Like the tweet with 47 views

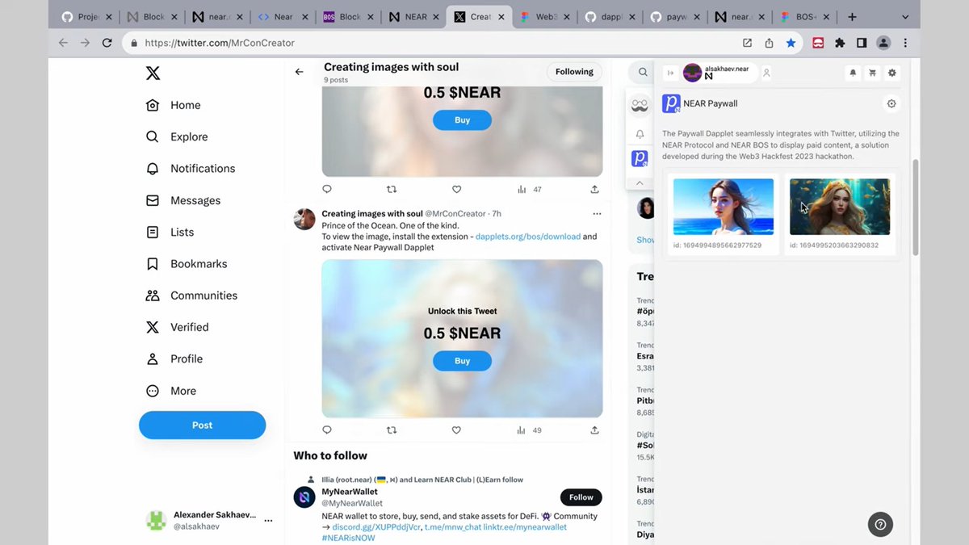pyautogui.click(x=456, y=189)
